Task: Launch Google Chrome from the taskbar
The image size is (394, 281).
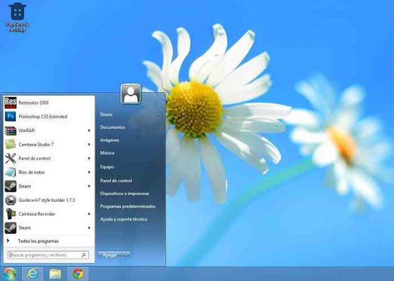Action: click(78, 274)
